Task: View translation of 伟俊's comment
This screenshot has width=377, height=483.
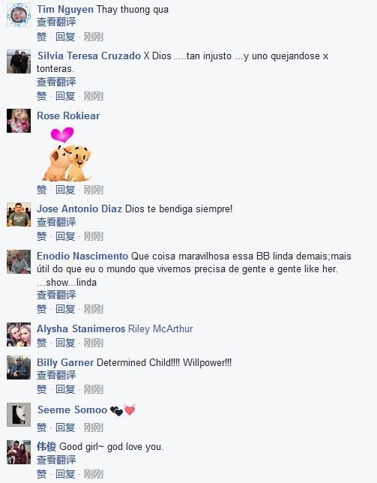Action: point(56,460)
